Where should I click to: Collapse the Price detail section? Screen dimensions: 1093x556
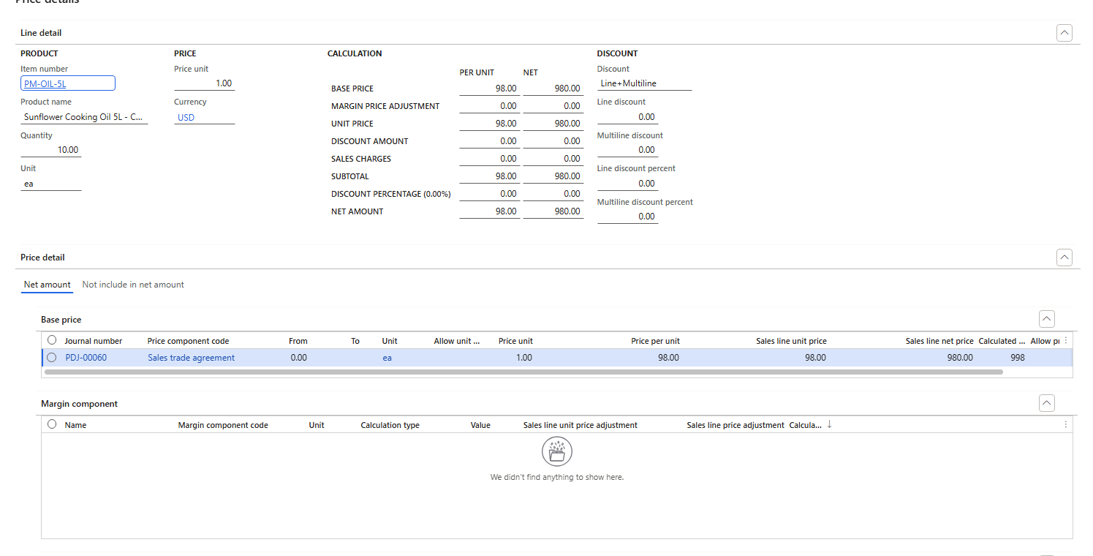tap(1064, 258)
